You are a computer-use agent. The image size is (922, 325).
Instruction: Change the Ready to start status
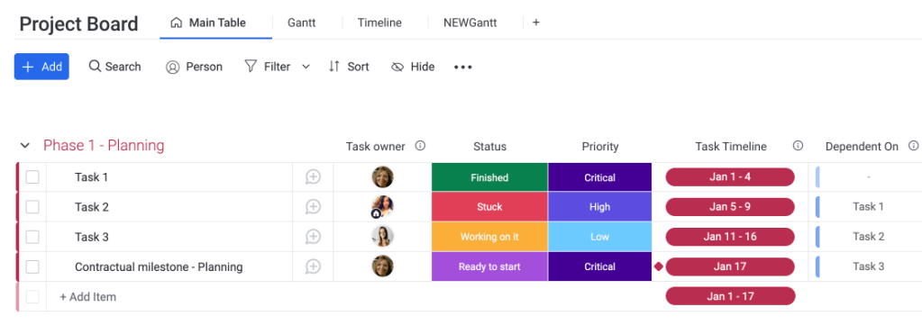coord(489,266)
